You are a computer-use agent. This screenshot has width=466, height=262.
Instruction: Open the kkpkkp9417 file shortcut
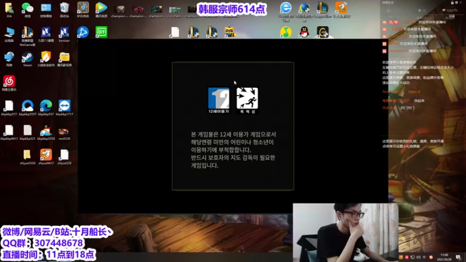[9, 133]
